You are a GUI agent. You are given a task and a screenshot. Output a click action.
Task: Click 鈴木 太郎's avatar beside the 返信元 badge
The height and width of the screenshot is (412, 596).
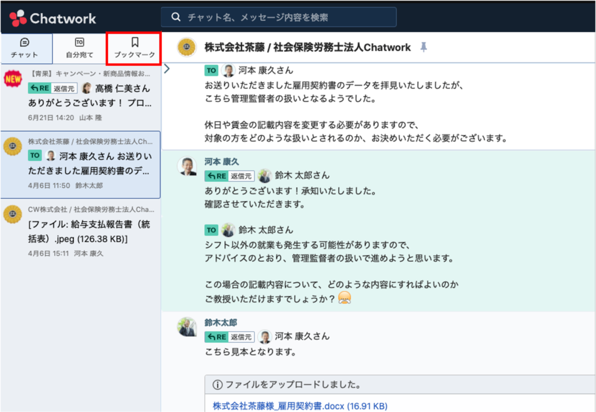pyautogui.click(x=265, y=176)
